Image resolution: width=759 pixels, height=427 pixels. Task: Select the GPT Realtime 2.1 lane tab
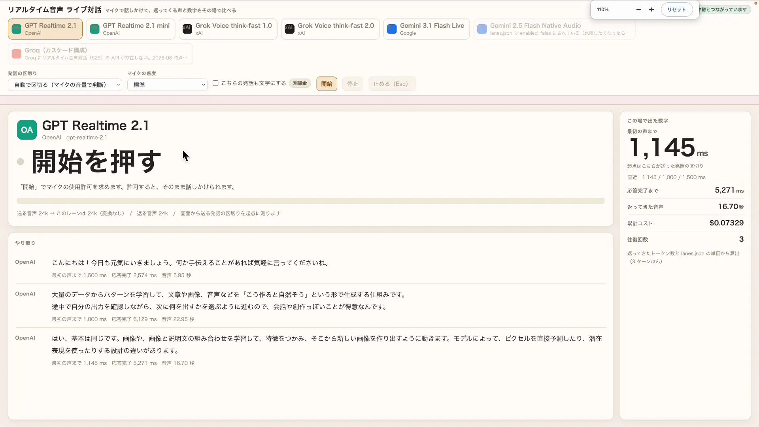coord(45,29)
